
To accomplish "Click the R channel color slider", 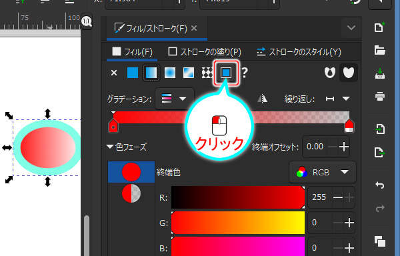I will (x=238, y=197).
